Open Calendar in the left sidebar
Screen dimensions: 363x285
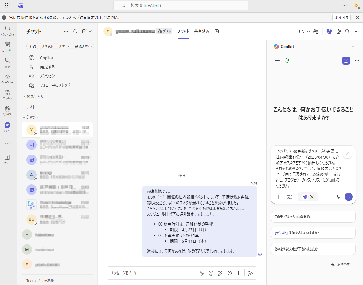click(7, 47)
